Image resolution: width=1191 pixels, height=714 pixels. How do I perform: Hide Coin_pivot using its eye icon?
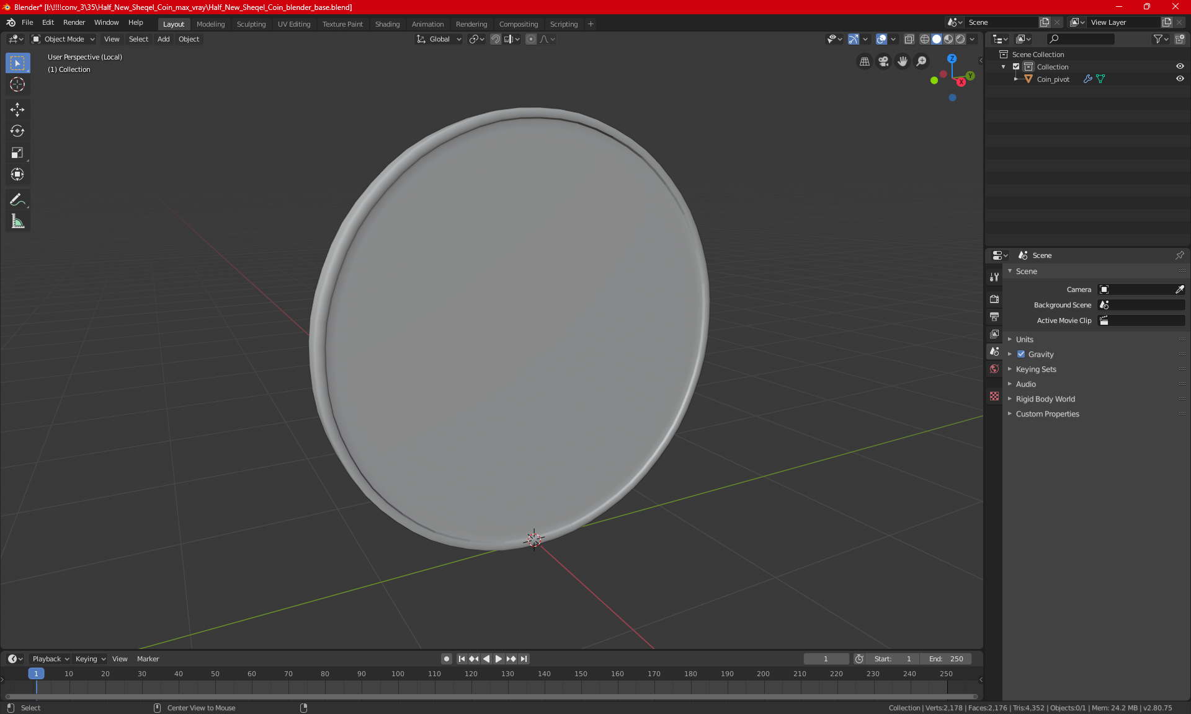click(x=1180, y=79)
